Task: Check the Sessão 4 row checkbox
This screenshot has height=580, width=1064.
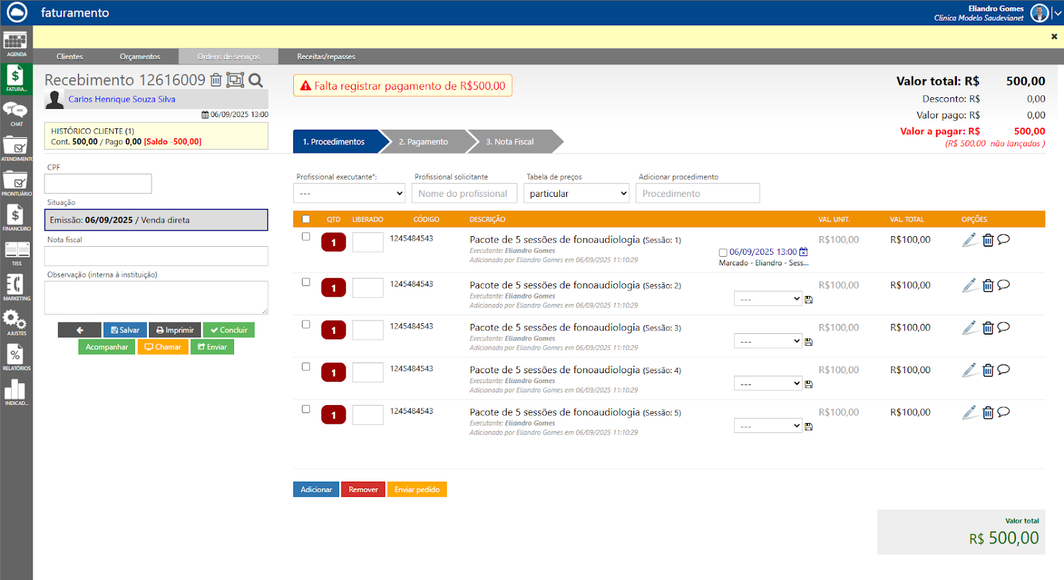Action: [x=306, y=366]
